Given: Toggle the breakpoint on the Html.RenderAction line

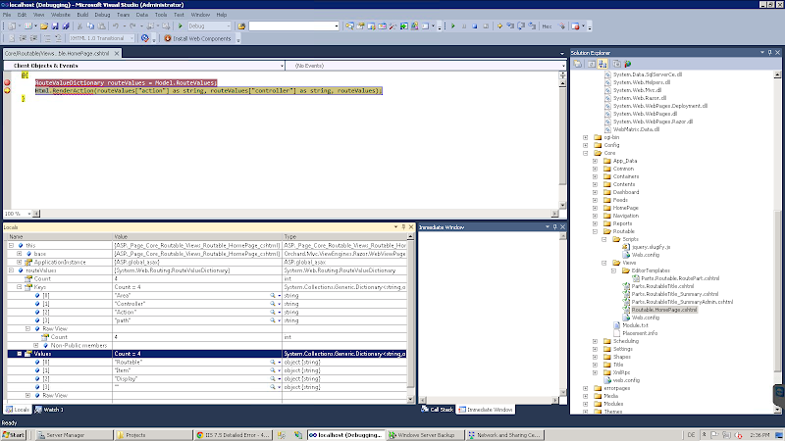Looking at the screenshot, I should [x=7, y=91].
